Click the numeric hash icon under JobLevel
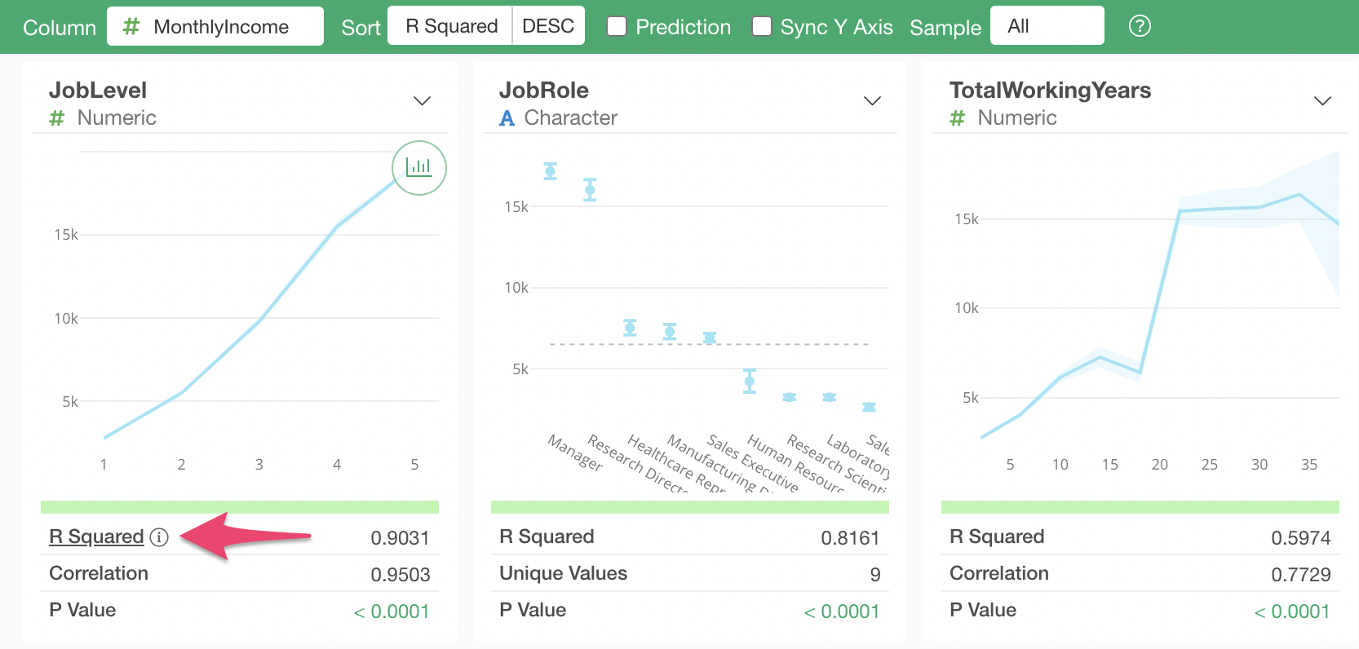1359x649 pixels. tap(56, 118)
